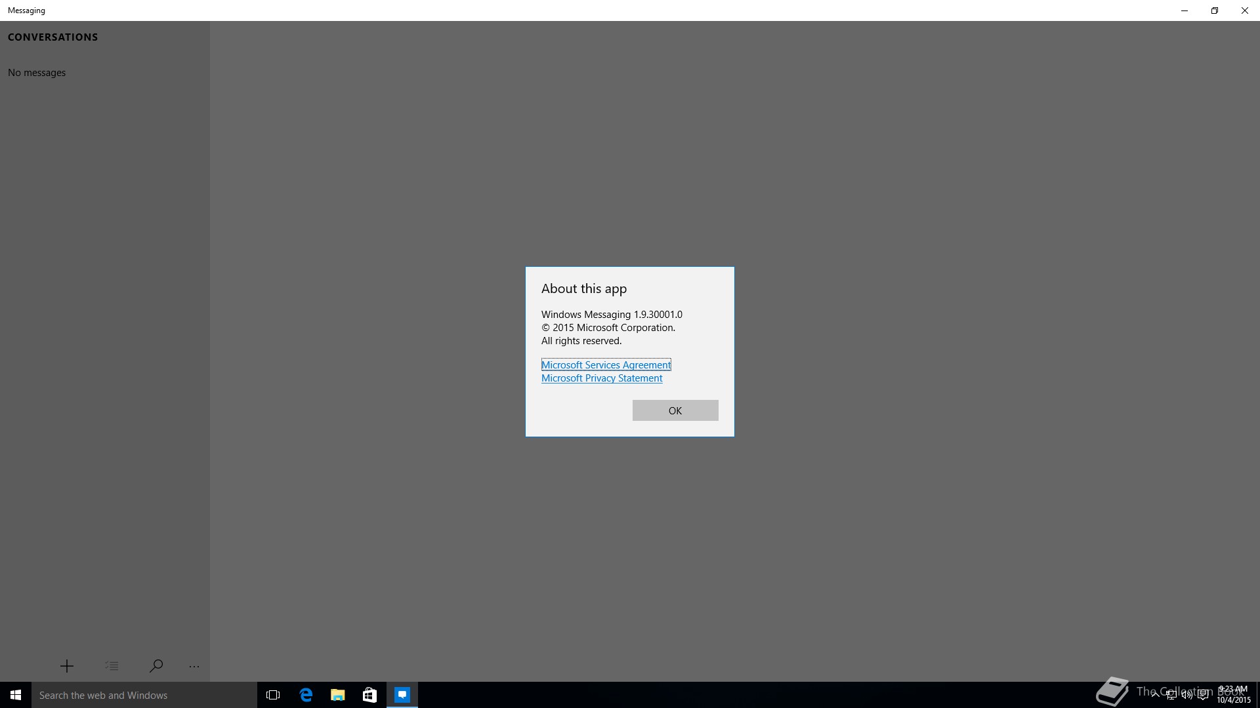Click the Windows Messaging version text

(612, 315)
